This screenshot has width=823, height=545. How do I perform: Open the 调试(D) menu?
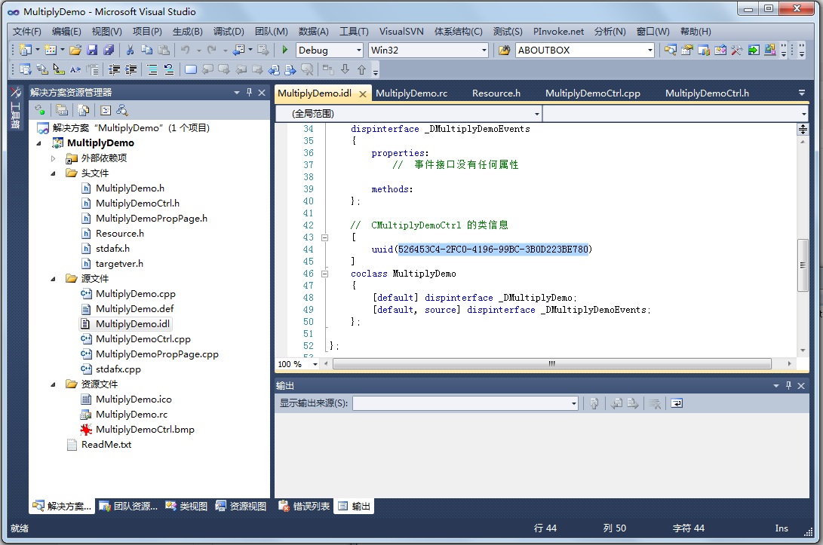229,32
